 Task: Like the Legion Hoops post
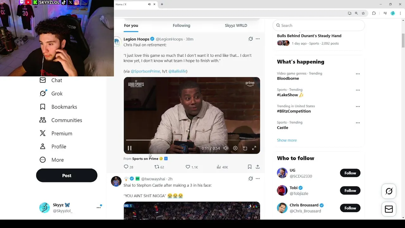(192, 167)
